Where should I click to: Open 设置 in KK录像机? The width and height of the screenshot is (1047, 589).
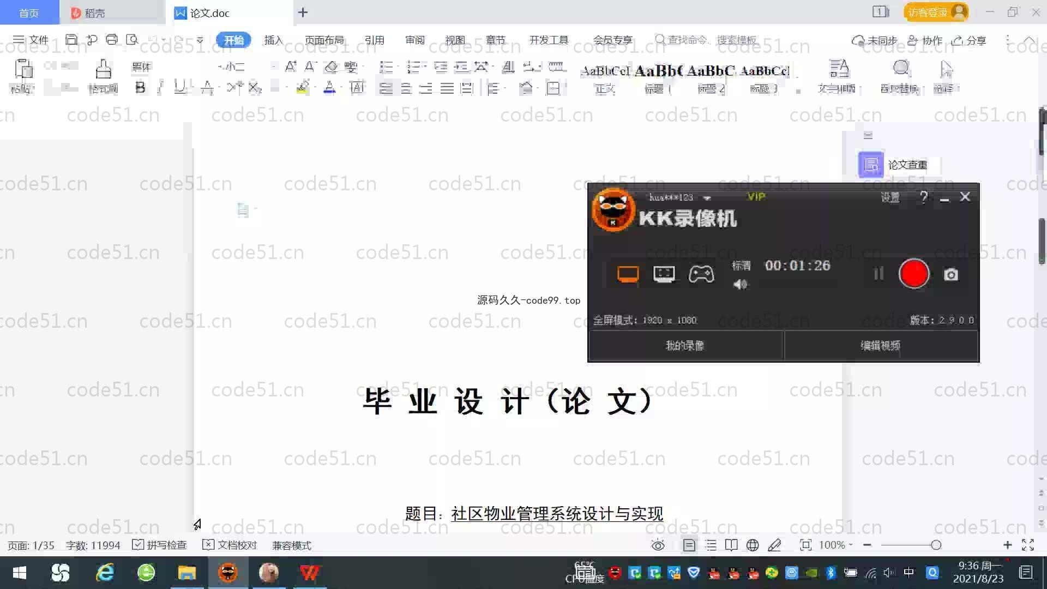890,197
